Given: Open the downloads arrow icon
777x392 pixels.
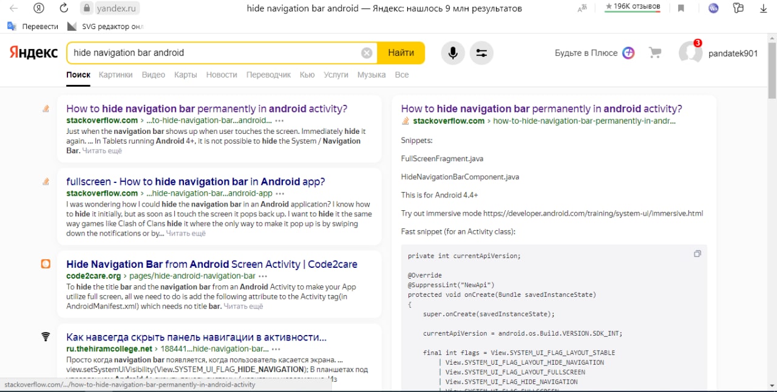Looking at the screenshot, I should click(764, 8).
